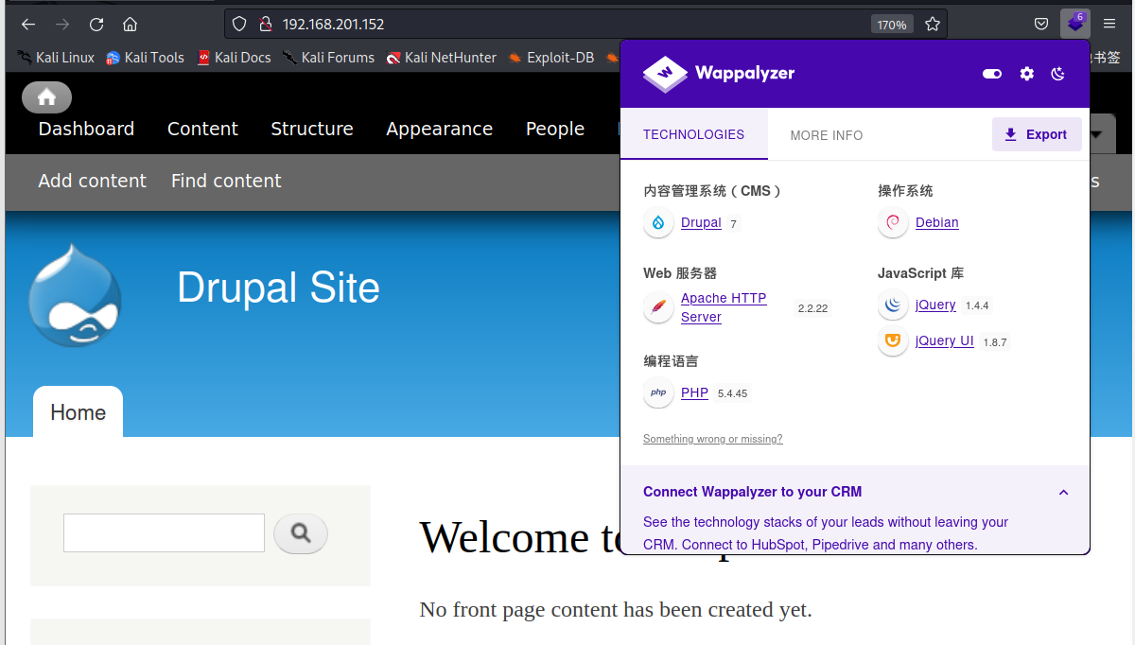Open the Debian link in Wappalyzer

[x=937, y=223]
